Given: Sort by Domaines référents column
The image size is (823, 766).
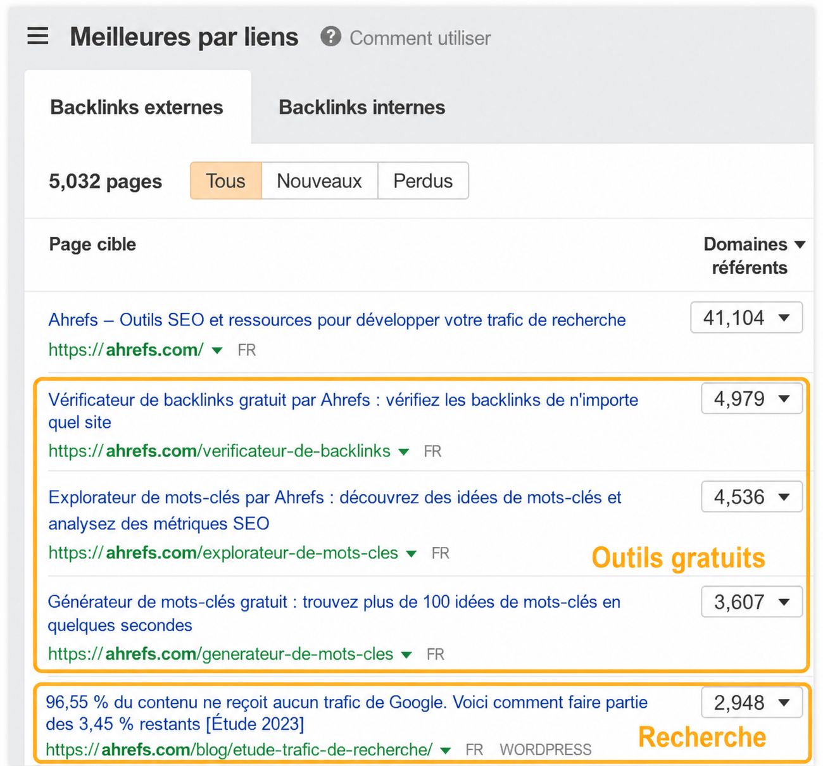Looking at the screenshot, I should click(x=754, y=256).
